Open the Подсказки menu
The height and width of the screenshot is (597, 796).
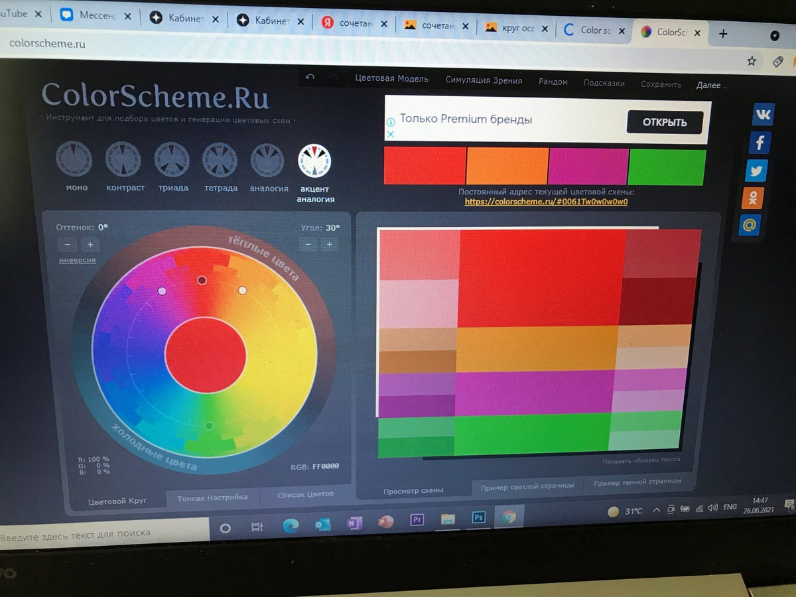pyautogui.click(x=604, y=84)
